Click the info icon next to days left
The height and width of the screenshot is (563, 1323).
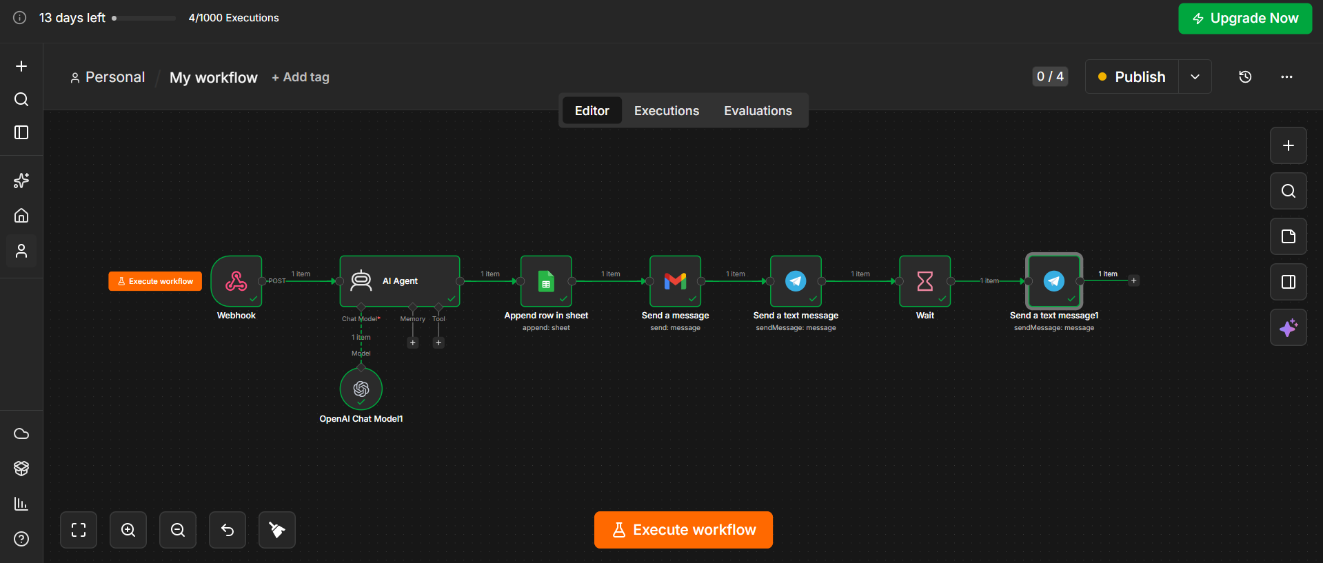coord(20,18)
